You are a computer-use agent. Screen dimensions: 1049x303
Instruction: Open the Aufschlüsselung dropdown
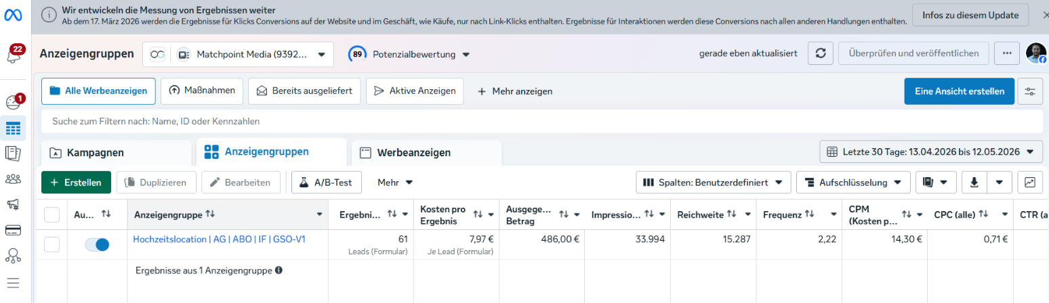click(853, 182)
